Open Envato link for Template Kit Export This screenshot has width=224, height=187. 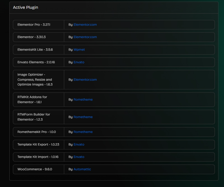(79, 144)
